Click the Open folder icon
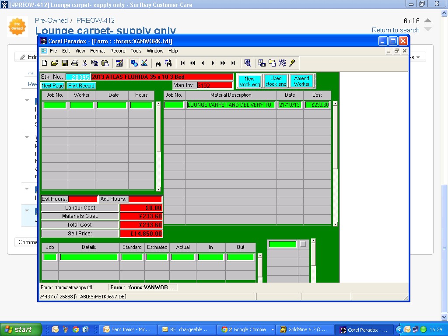 [x=55, y=63]
